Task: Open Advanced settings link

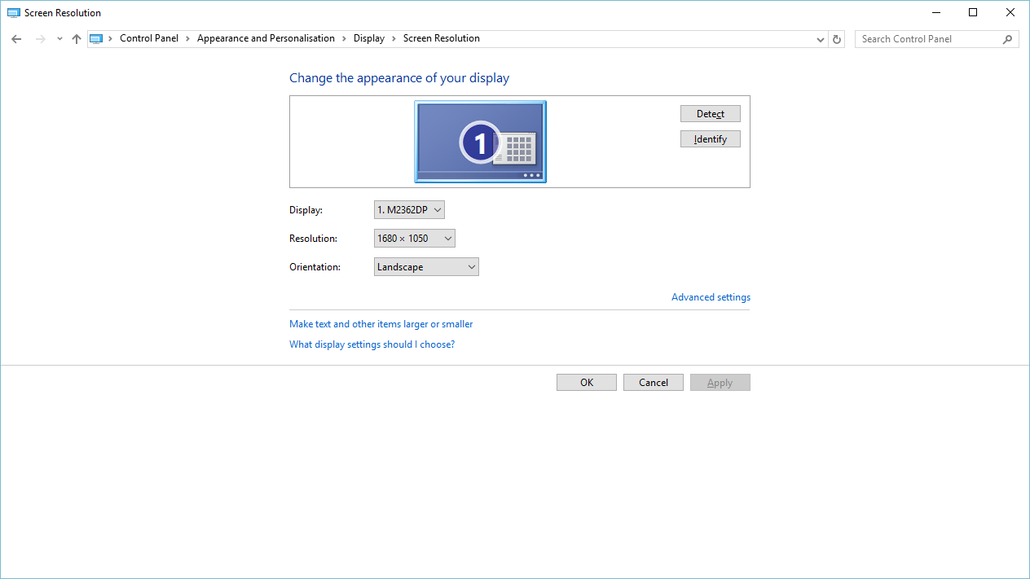Action: 711,297
